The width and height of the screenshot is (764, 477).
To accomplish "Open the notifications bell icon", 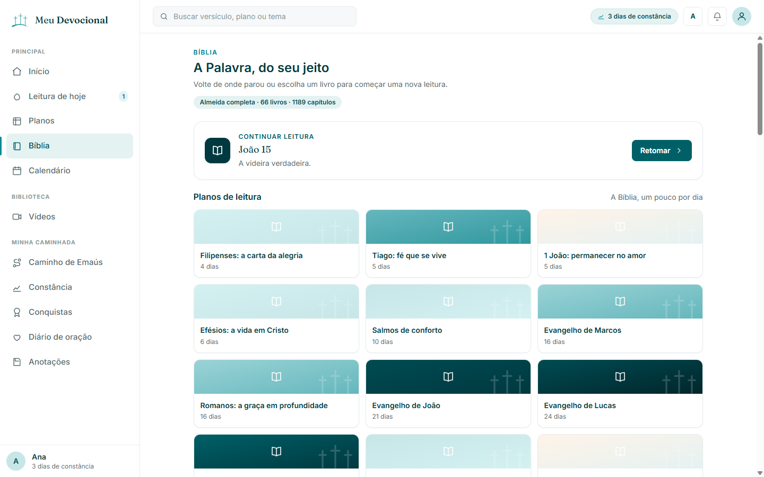I will coord(717,16).
